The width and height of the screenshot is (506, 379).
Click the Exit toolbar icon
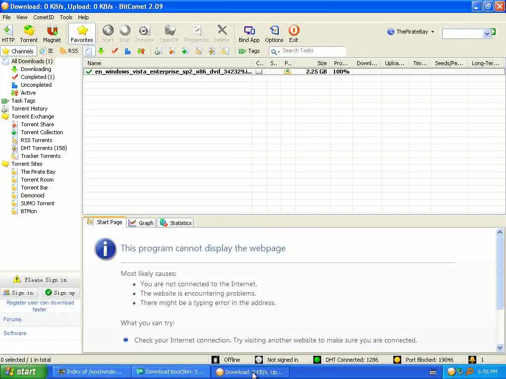tap(294, 34)
